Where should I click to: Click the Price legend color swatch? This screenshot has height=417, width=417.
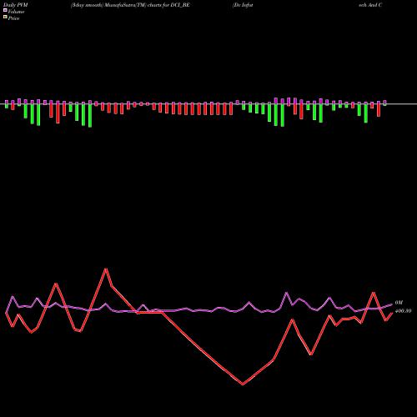coord(5,18)
